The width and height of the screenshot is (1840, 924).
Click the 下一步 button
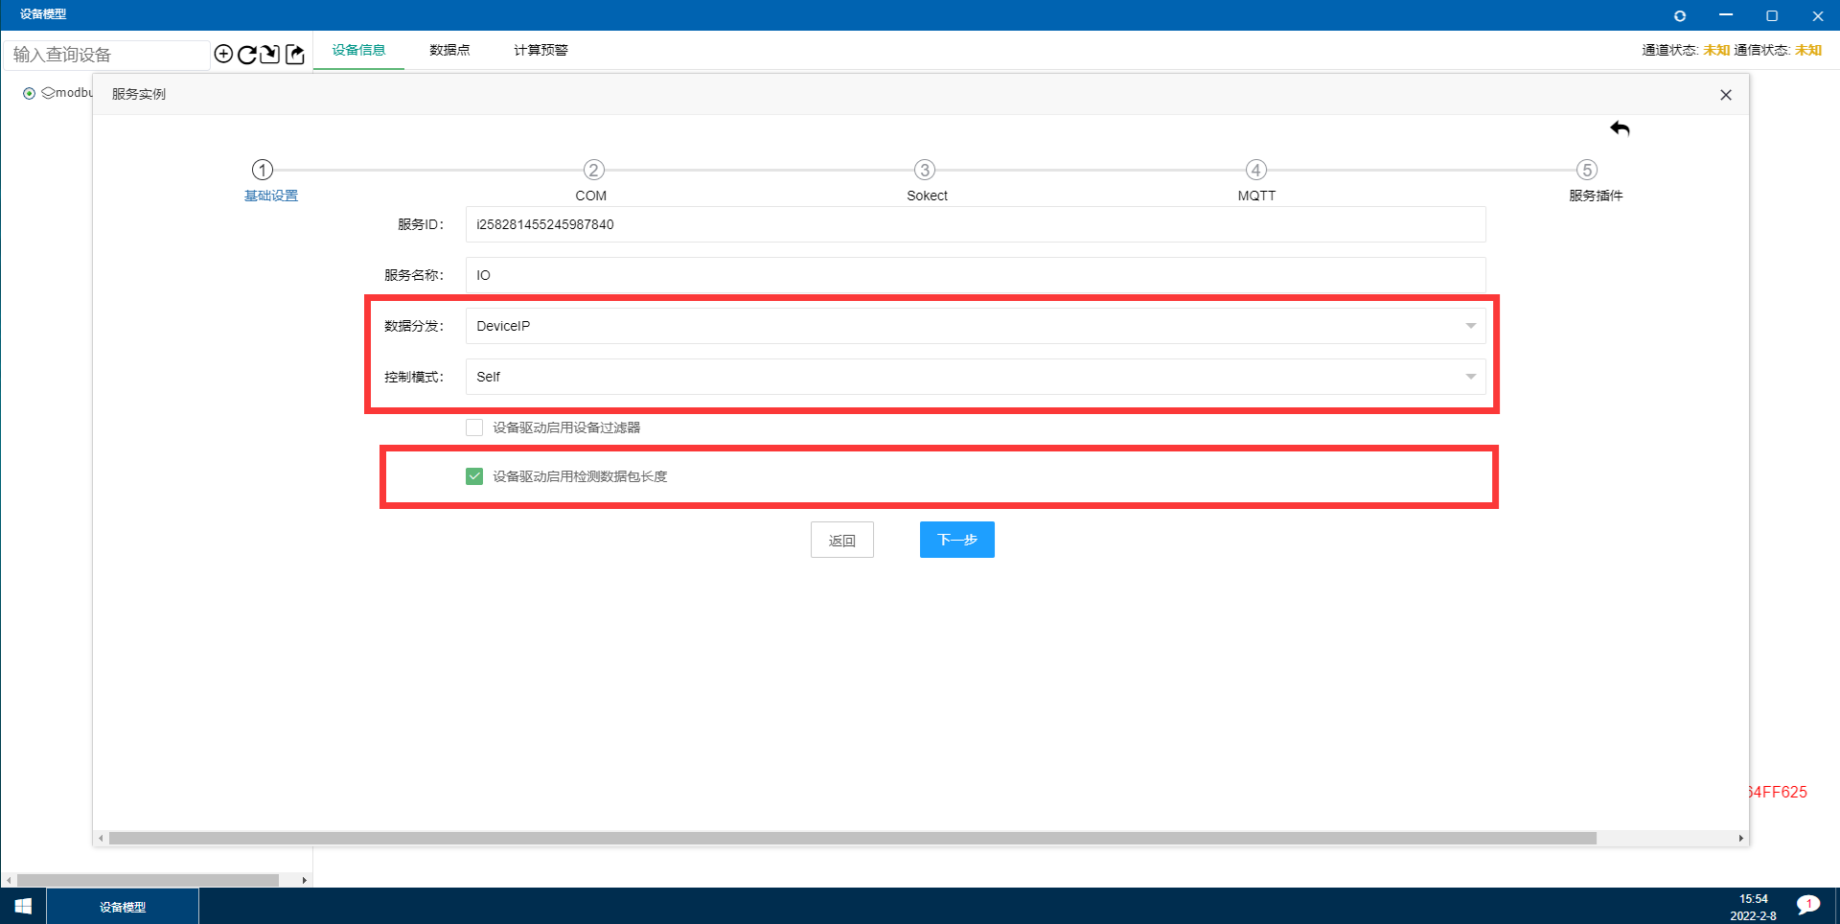click(x=957, y=540)
